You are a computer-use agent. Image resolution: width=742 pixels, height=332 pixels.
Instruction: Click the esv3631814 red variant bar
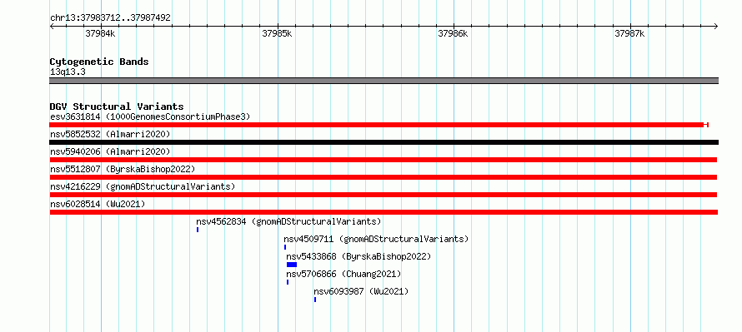point(379,125)
